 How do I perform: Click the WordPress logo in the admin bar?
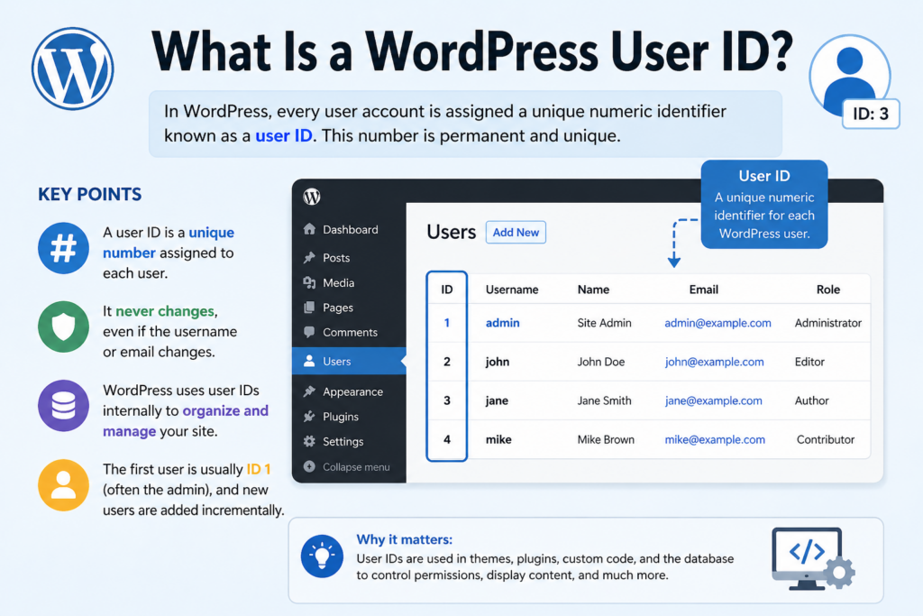pos(311,195)
